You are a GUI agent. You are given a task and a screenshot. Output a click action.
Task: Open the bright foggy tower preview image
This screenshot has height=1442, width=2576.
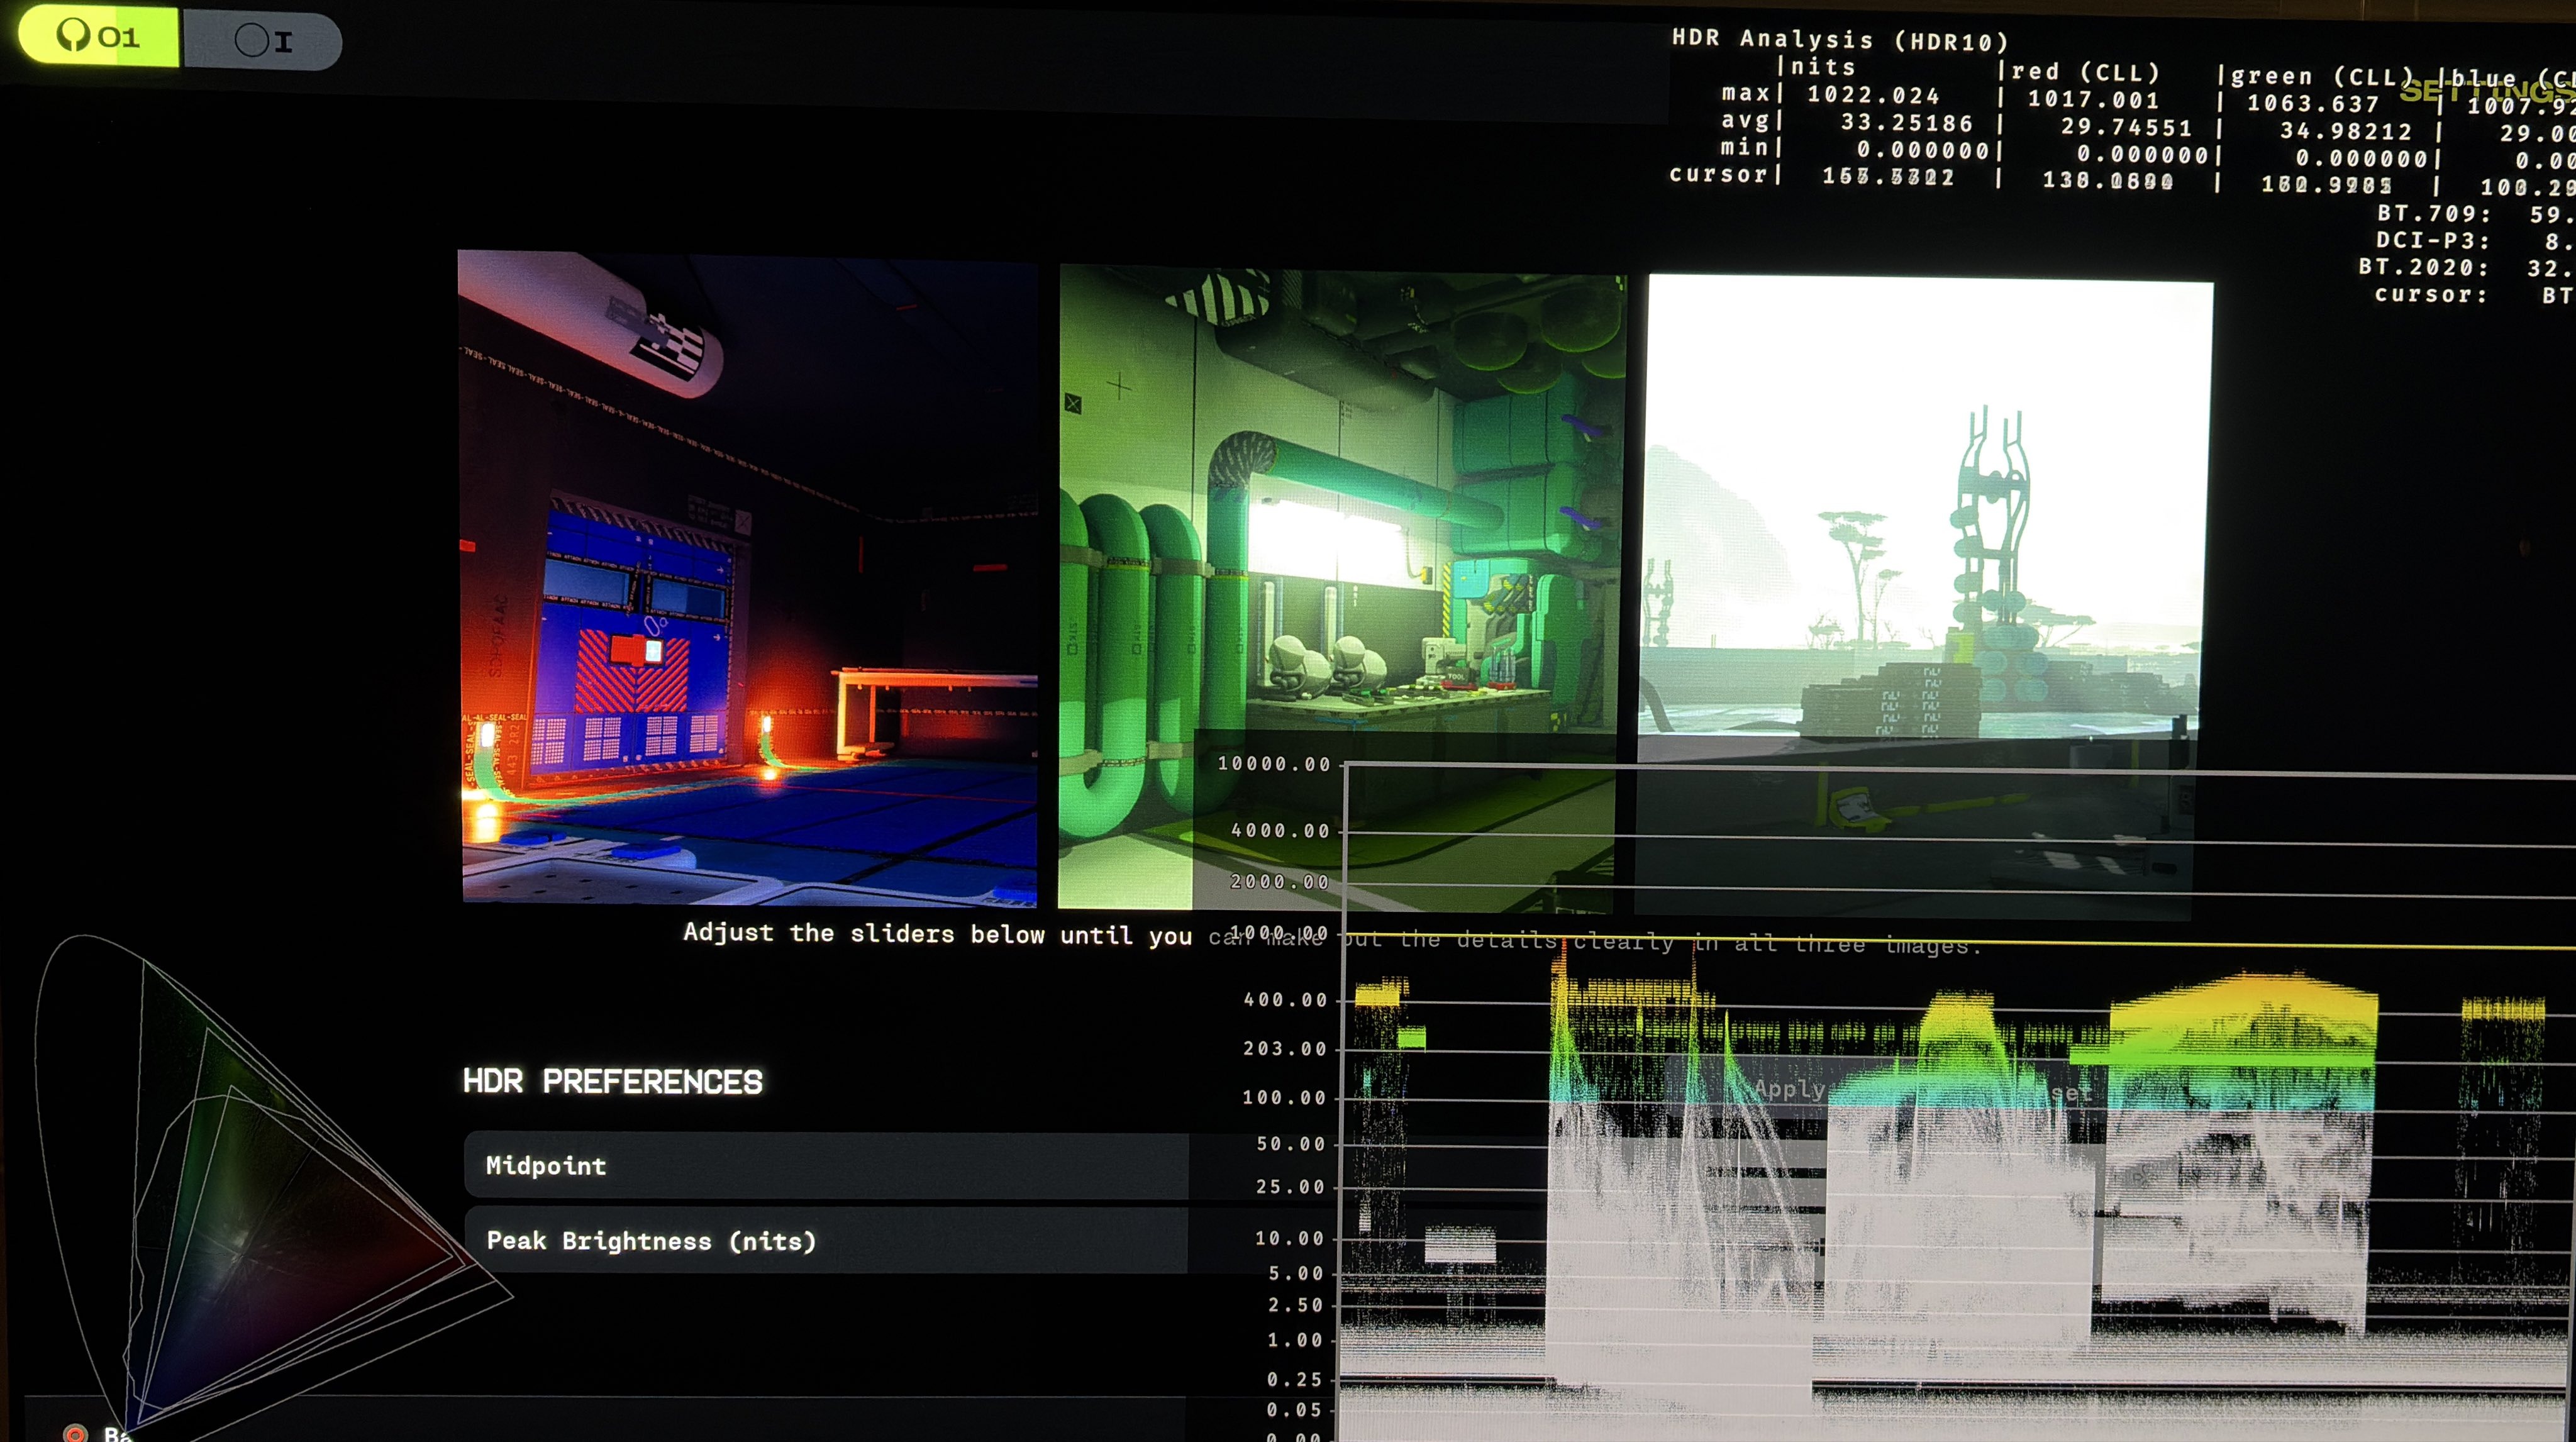coord(1925,597)
